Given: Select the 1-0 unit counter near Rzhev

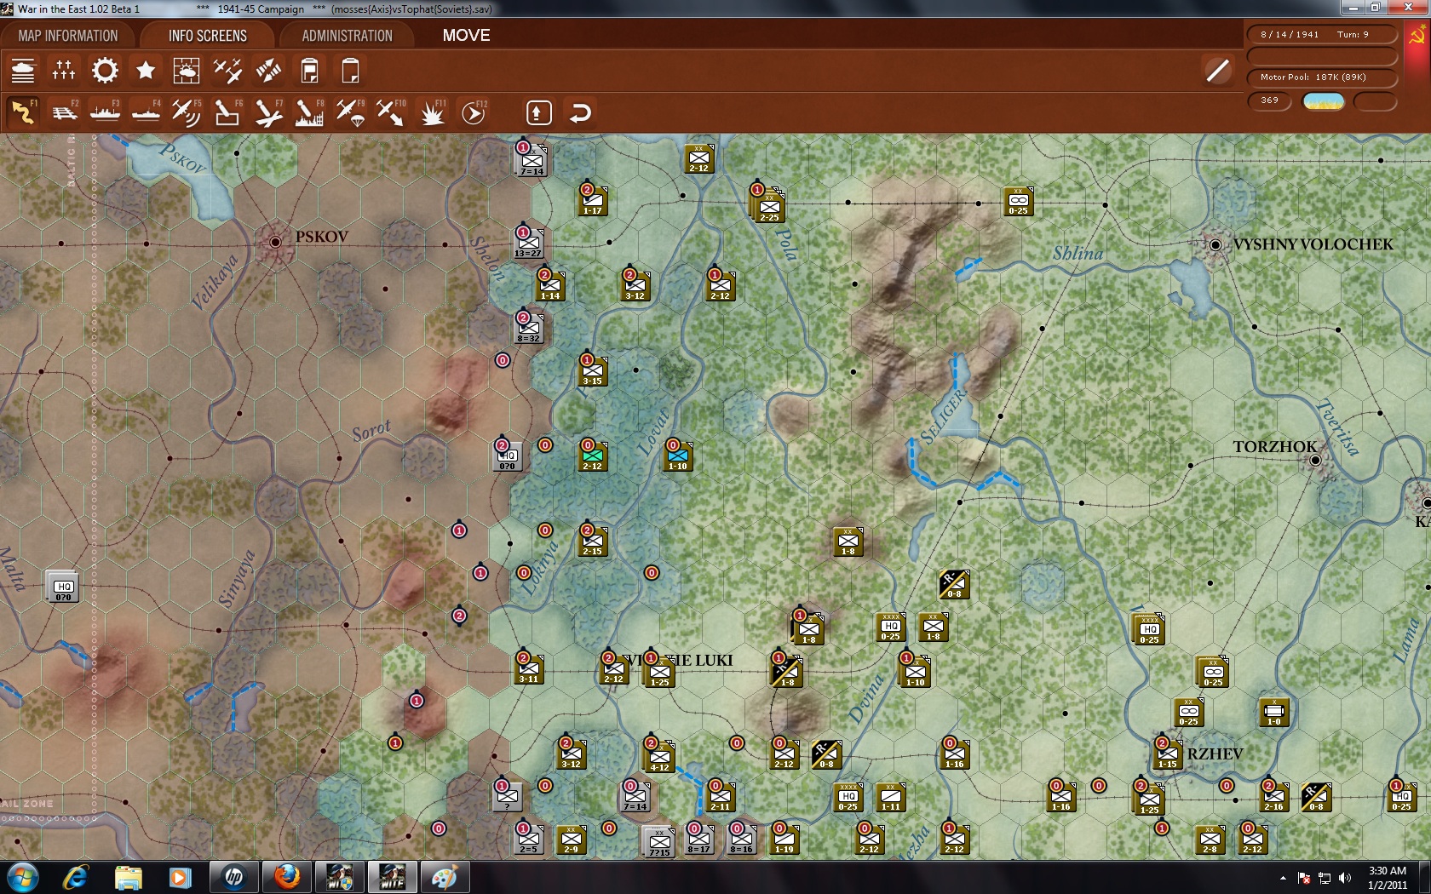Looking at the screenshot, I should tap(1274, 712).
